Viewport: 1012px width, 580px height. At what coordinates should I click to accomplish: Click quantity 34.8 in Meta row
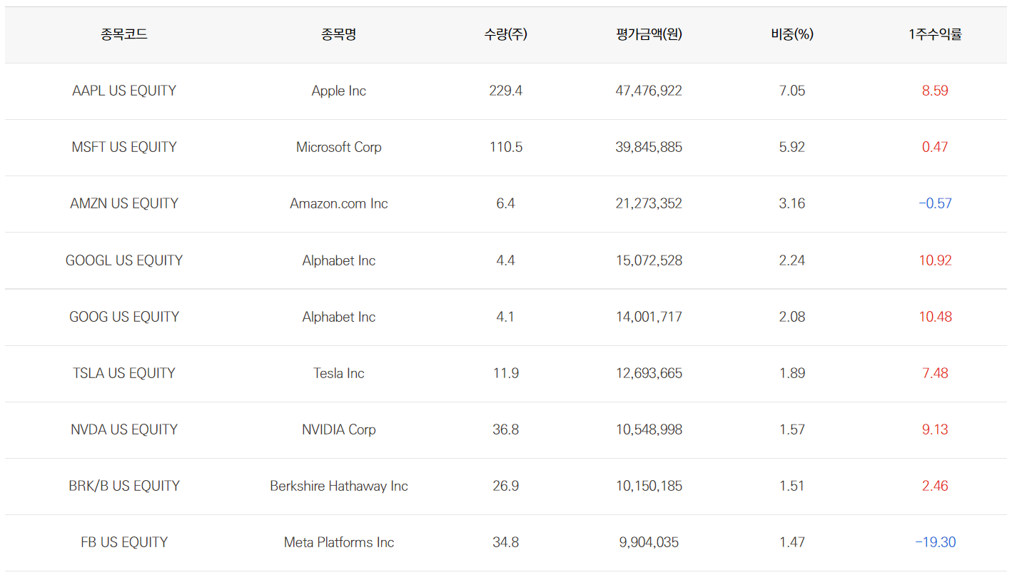(x=506, y=542)
